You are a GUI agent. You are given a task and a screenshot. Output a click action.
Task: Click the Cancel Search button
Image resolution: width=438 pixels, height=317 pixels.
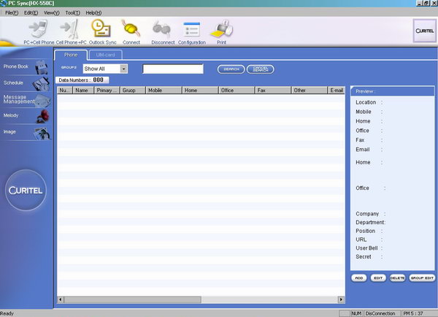tap(261, 69)
